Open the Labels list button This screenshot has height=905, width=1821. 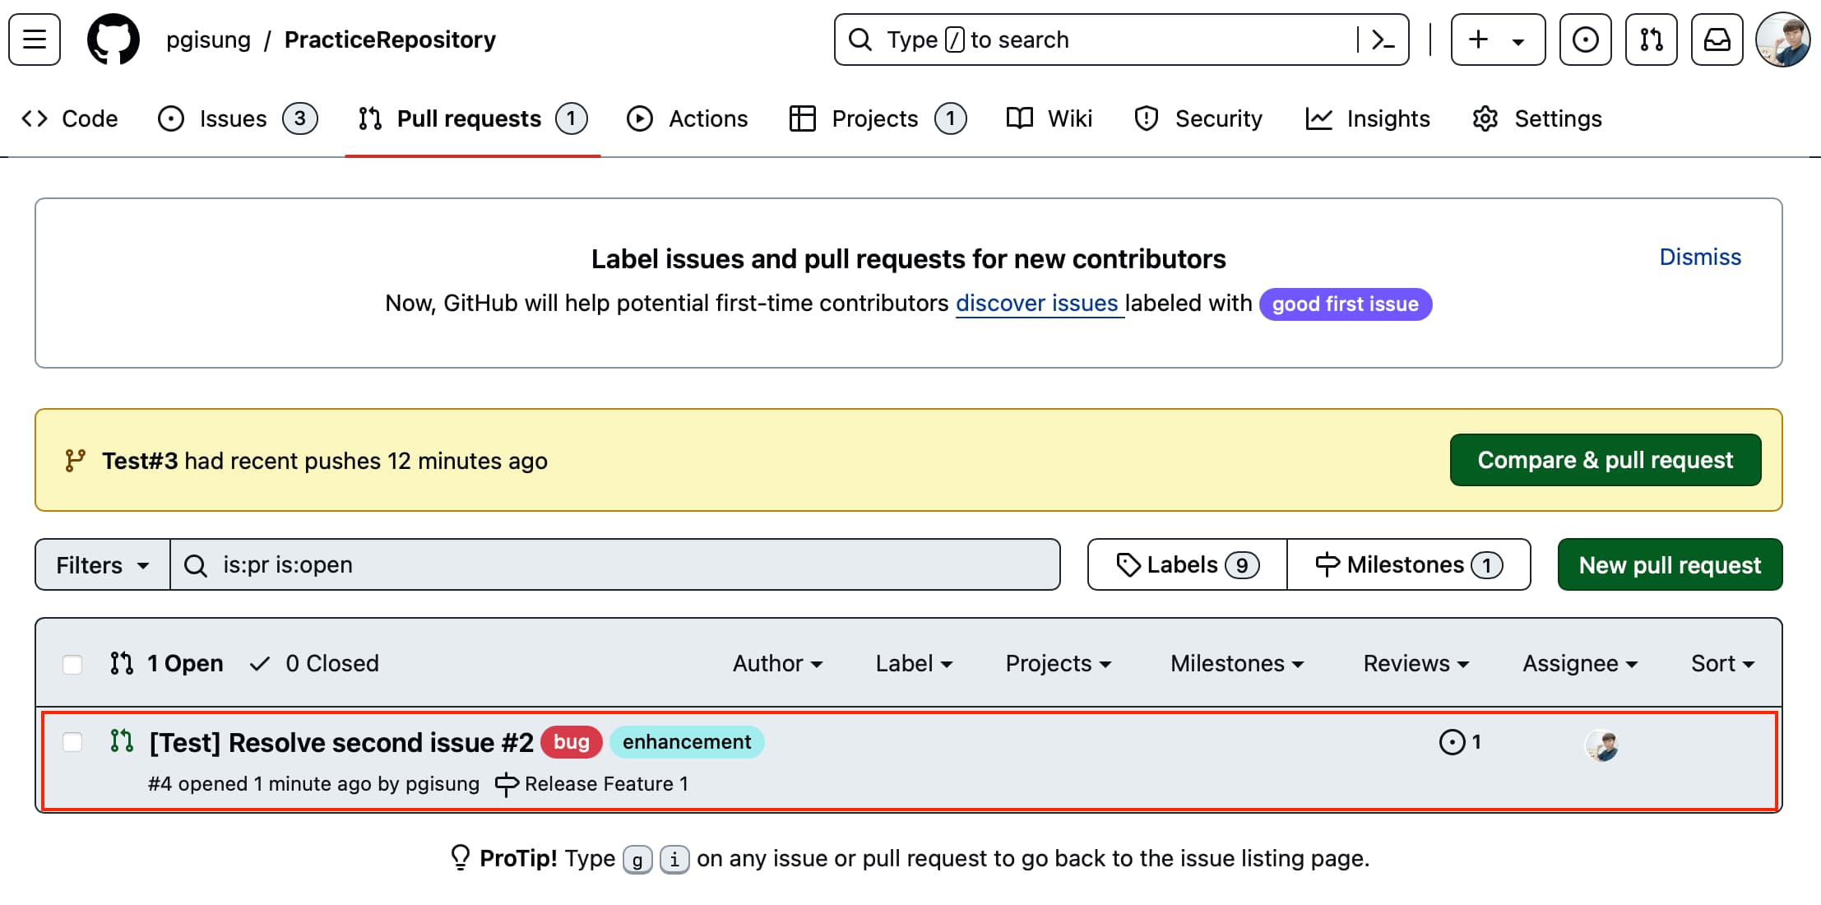(1188, 564)
